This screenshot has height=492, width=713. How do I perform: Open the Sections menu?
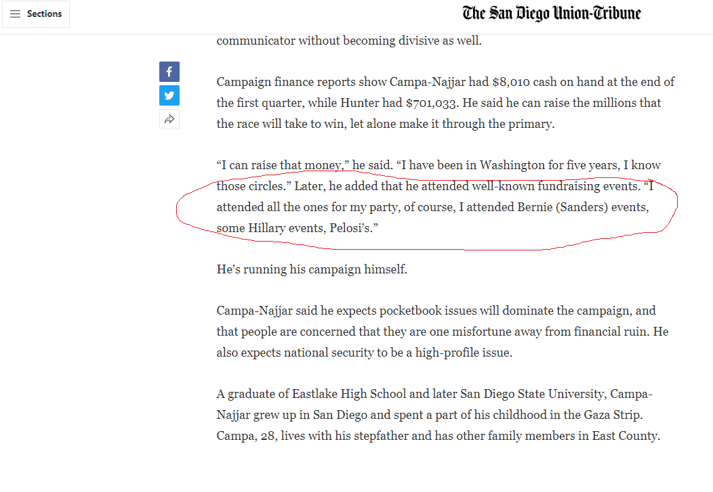point(36,14)
